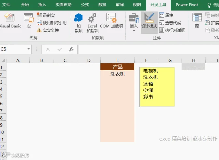Image resolution: width=219 pixels, height=160 pixels.
Task: Click into the formula bar input
Action: [149, 49]
